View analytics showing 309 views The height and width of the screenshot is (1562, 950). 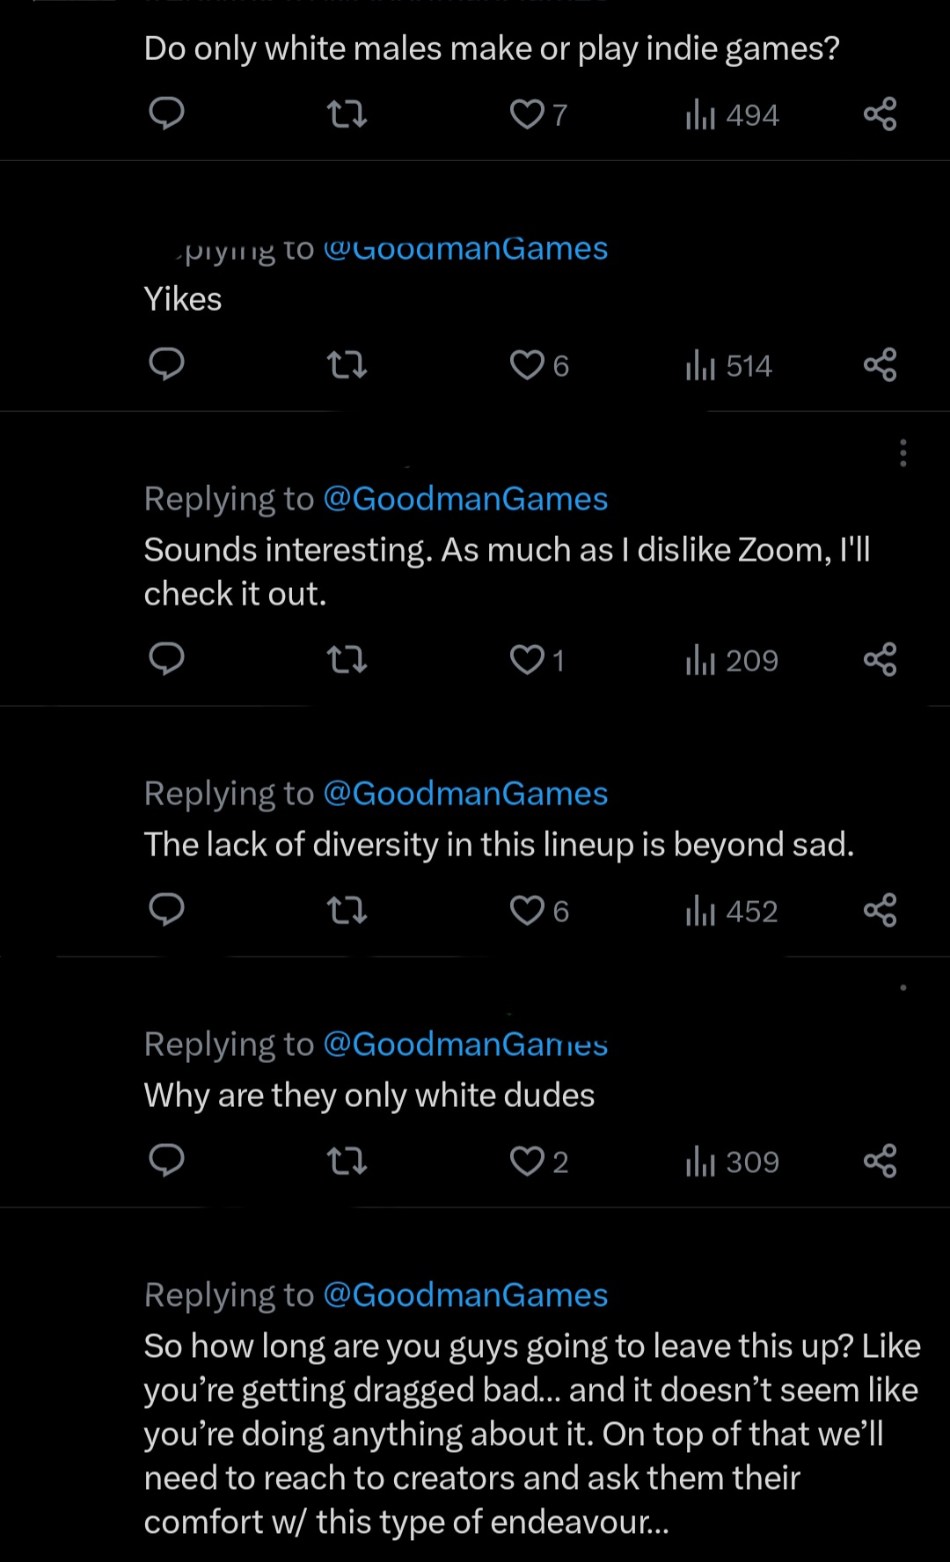tap(733, 1162)
